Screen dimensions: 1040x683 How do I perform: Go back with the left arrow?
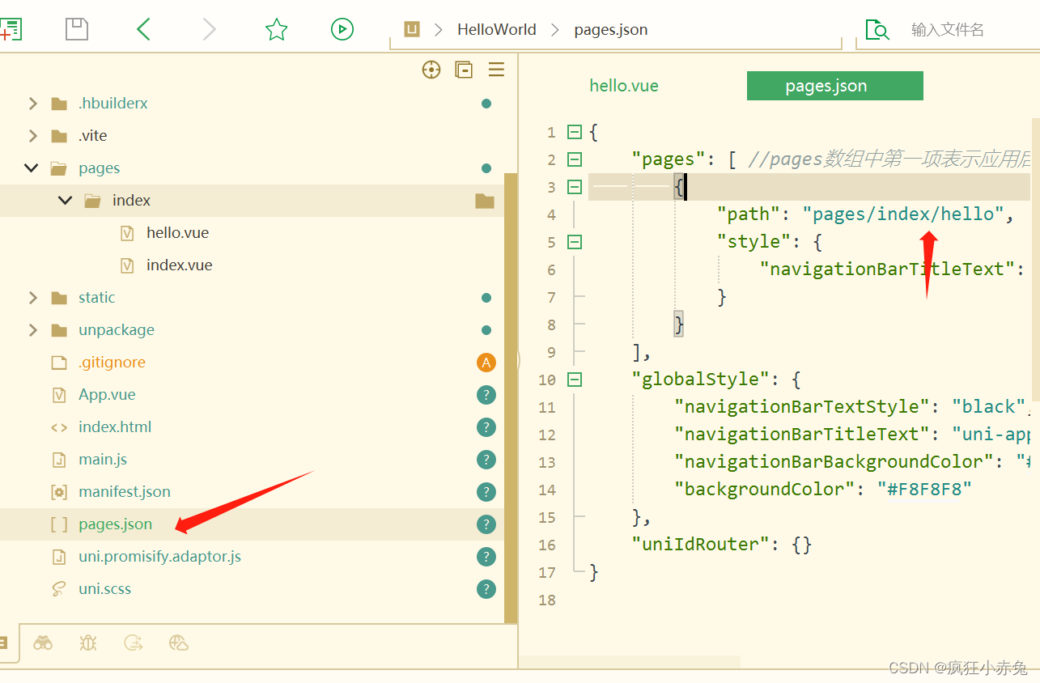point(143,30)
